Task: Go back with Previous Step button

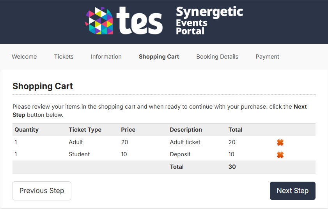Action: click(42, 191)
